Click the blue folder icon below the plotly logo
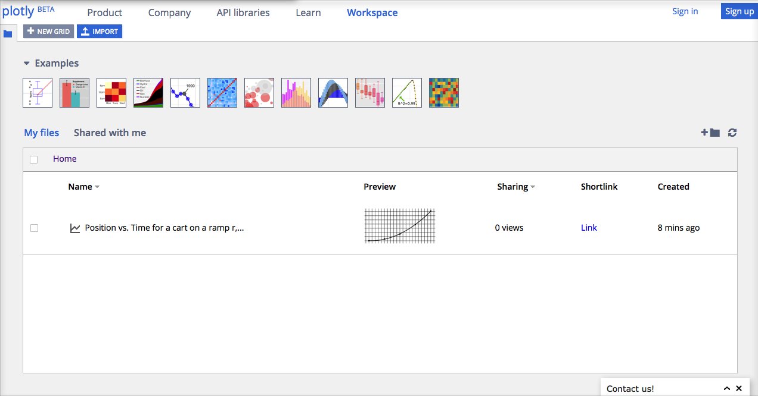The width and height of the screenshot is (758, 396). click(8, 33)
